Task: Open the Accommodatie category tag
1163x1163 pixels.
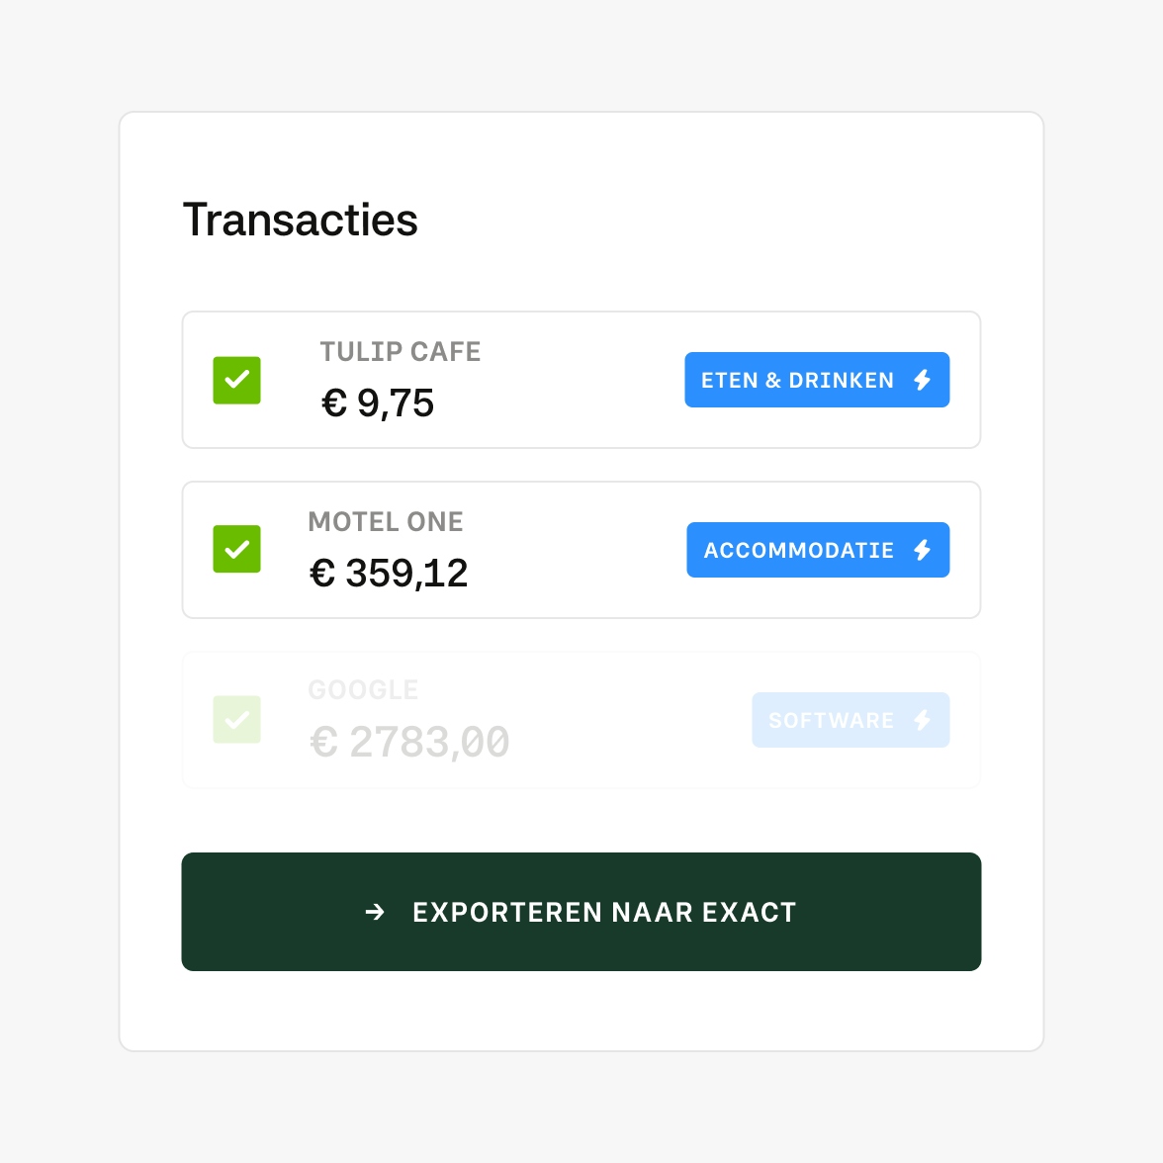Action: pyautogui.click(x=799, y=550)
